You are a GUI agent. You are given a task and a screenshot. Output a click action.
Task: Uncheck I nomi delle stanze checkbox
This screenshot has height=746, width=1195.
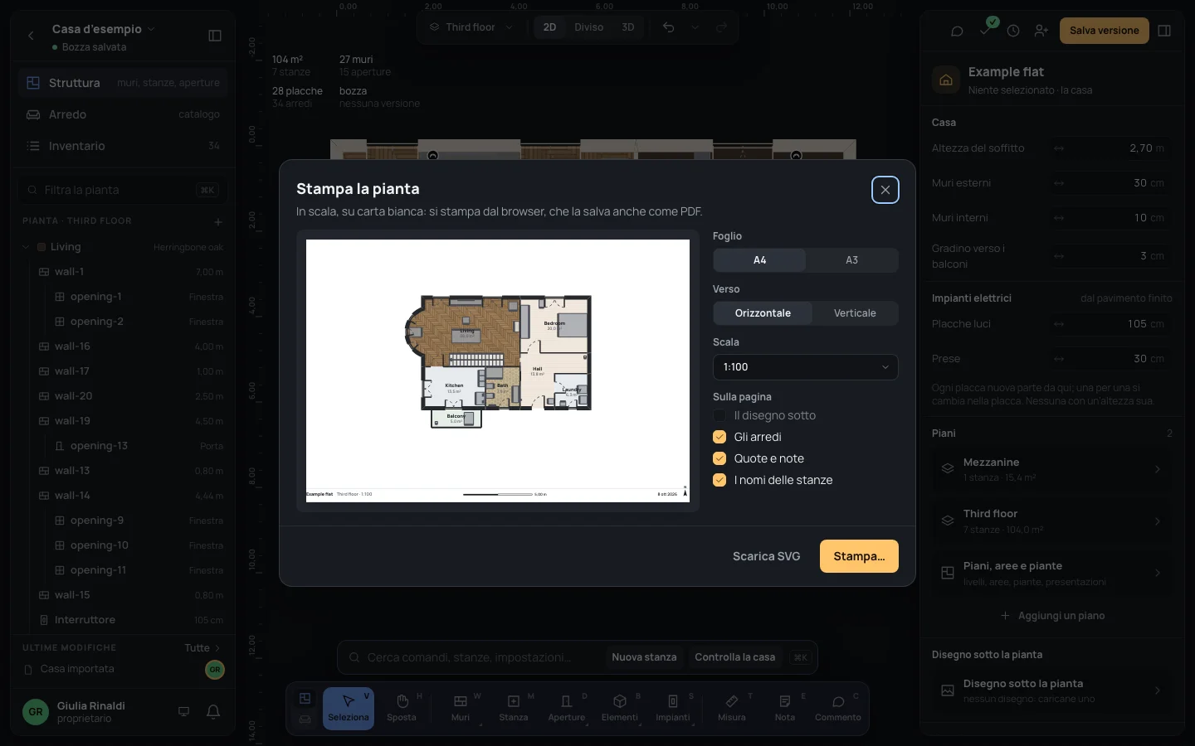(x=719, y=480)
